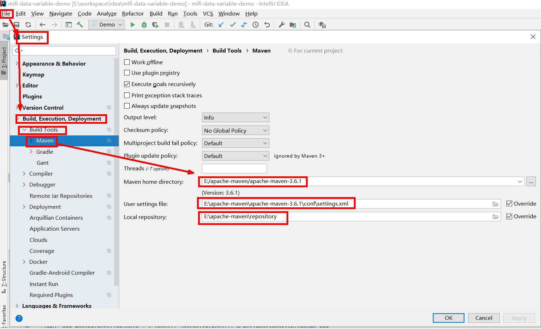Screen dimensions: 541x329
Task: Click the Build project hammer icon
Action: (80, 25)
